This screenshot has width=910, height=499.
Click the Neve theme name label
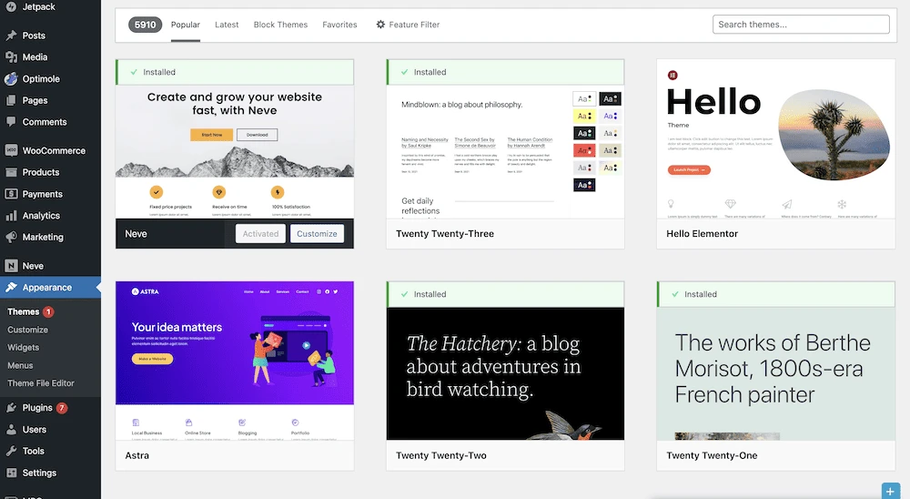136,233
